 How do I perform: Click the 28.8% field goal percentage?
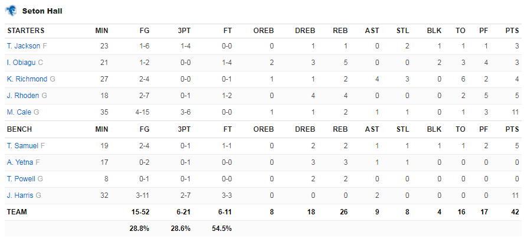click(139, 229)
